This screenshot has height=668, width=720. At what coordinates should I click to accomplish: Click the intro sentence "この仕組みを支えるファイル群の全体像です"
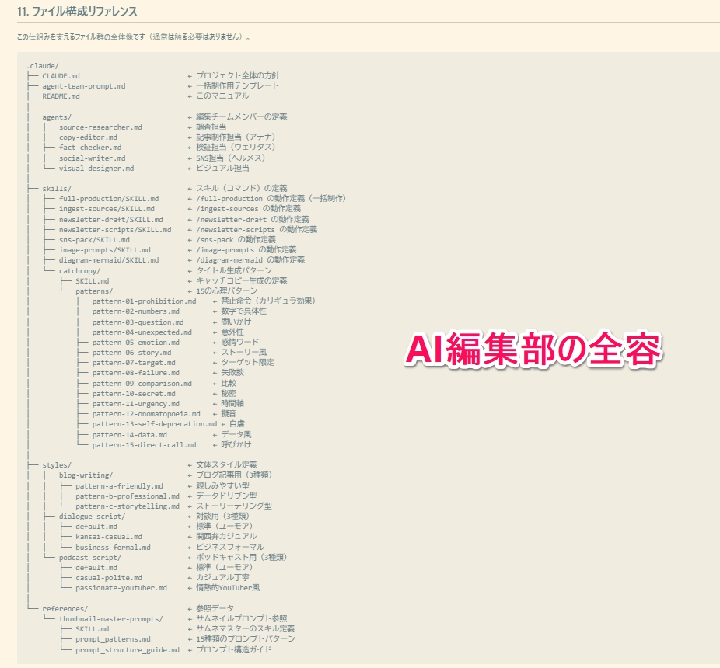click(x=81, y=37)
